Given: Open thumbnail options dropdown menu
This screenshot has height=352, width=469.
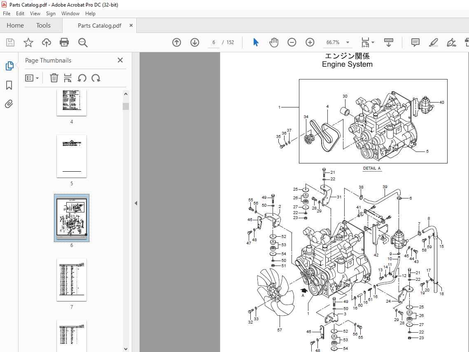Looking at the screenshot, I should click(x=32, y=78).
